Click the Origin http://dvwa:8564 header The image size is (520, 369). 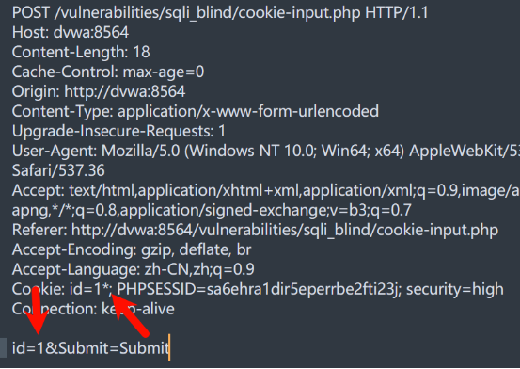(x=99, y=91)
